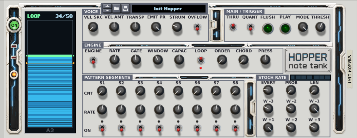Click the A3 note readout

[50, 130]
